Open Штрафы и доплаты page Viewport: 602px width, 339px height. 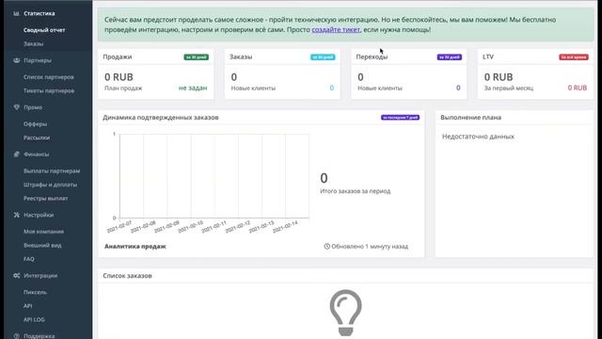pos(50,185)
